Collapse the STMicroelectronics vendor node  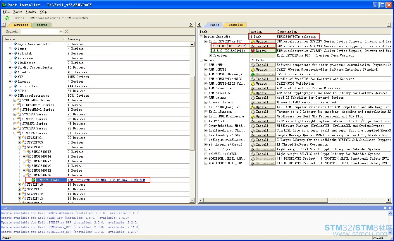[x=10, y=95]
